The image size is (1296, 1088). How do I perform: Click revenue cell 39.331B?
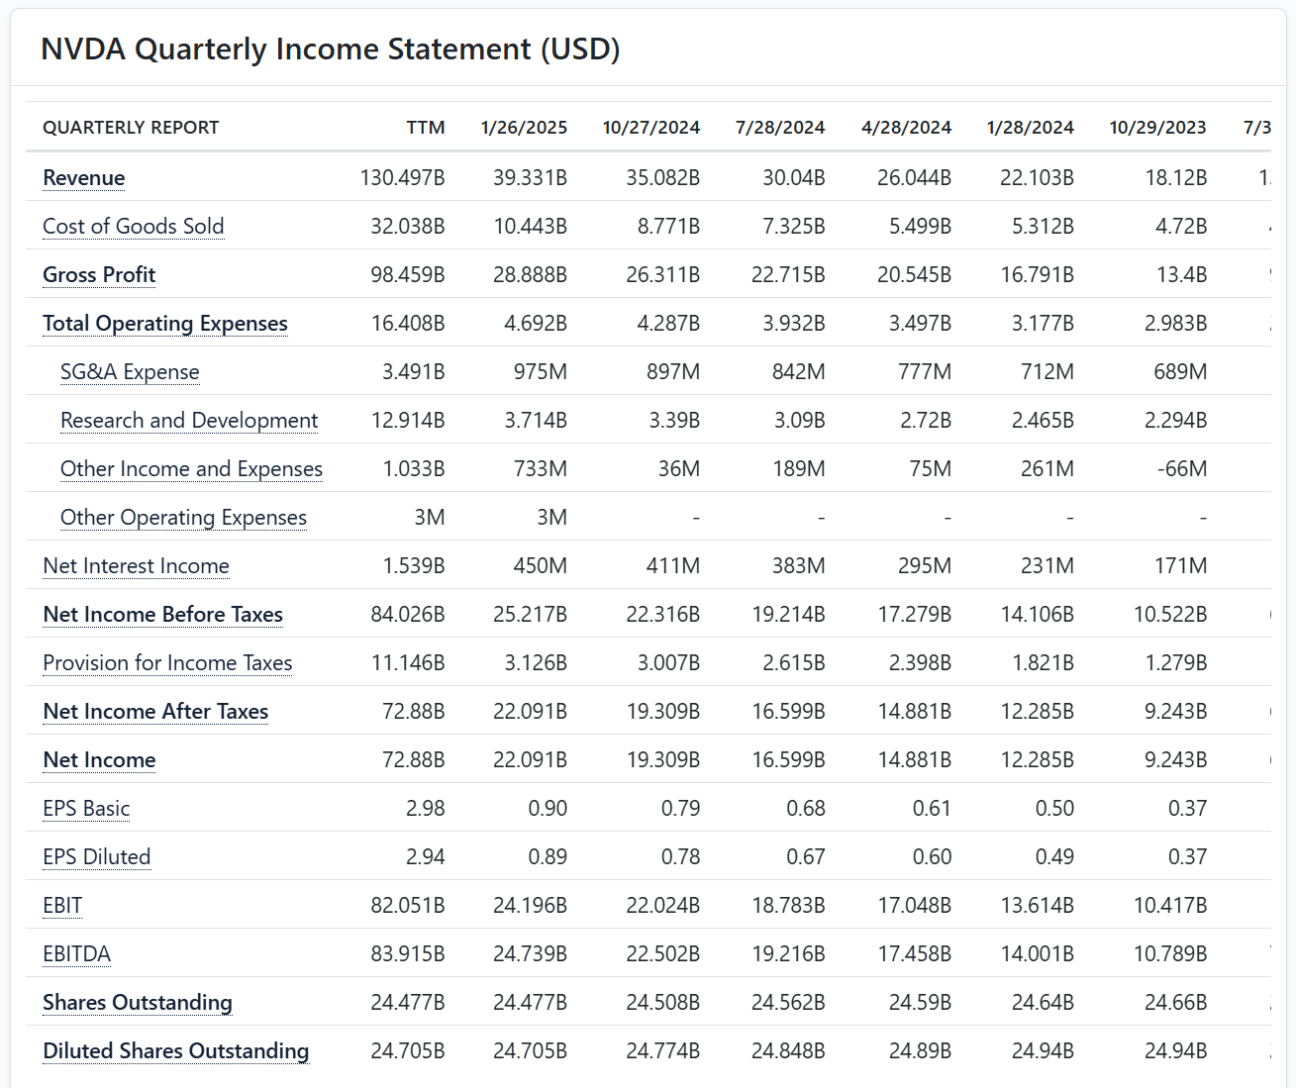pos(530,178)
